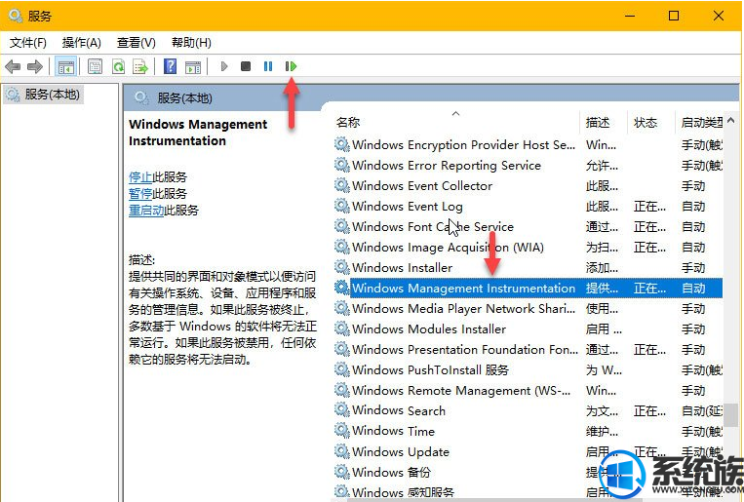Click the vertical scrollbar up arrow
The width and height of the screenshot is (744, 502).
730,120
